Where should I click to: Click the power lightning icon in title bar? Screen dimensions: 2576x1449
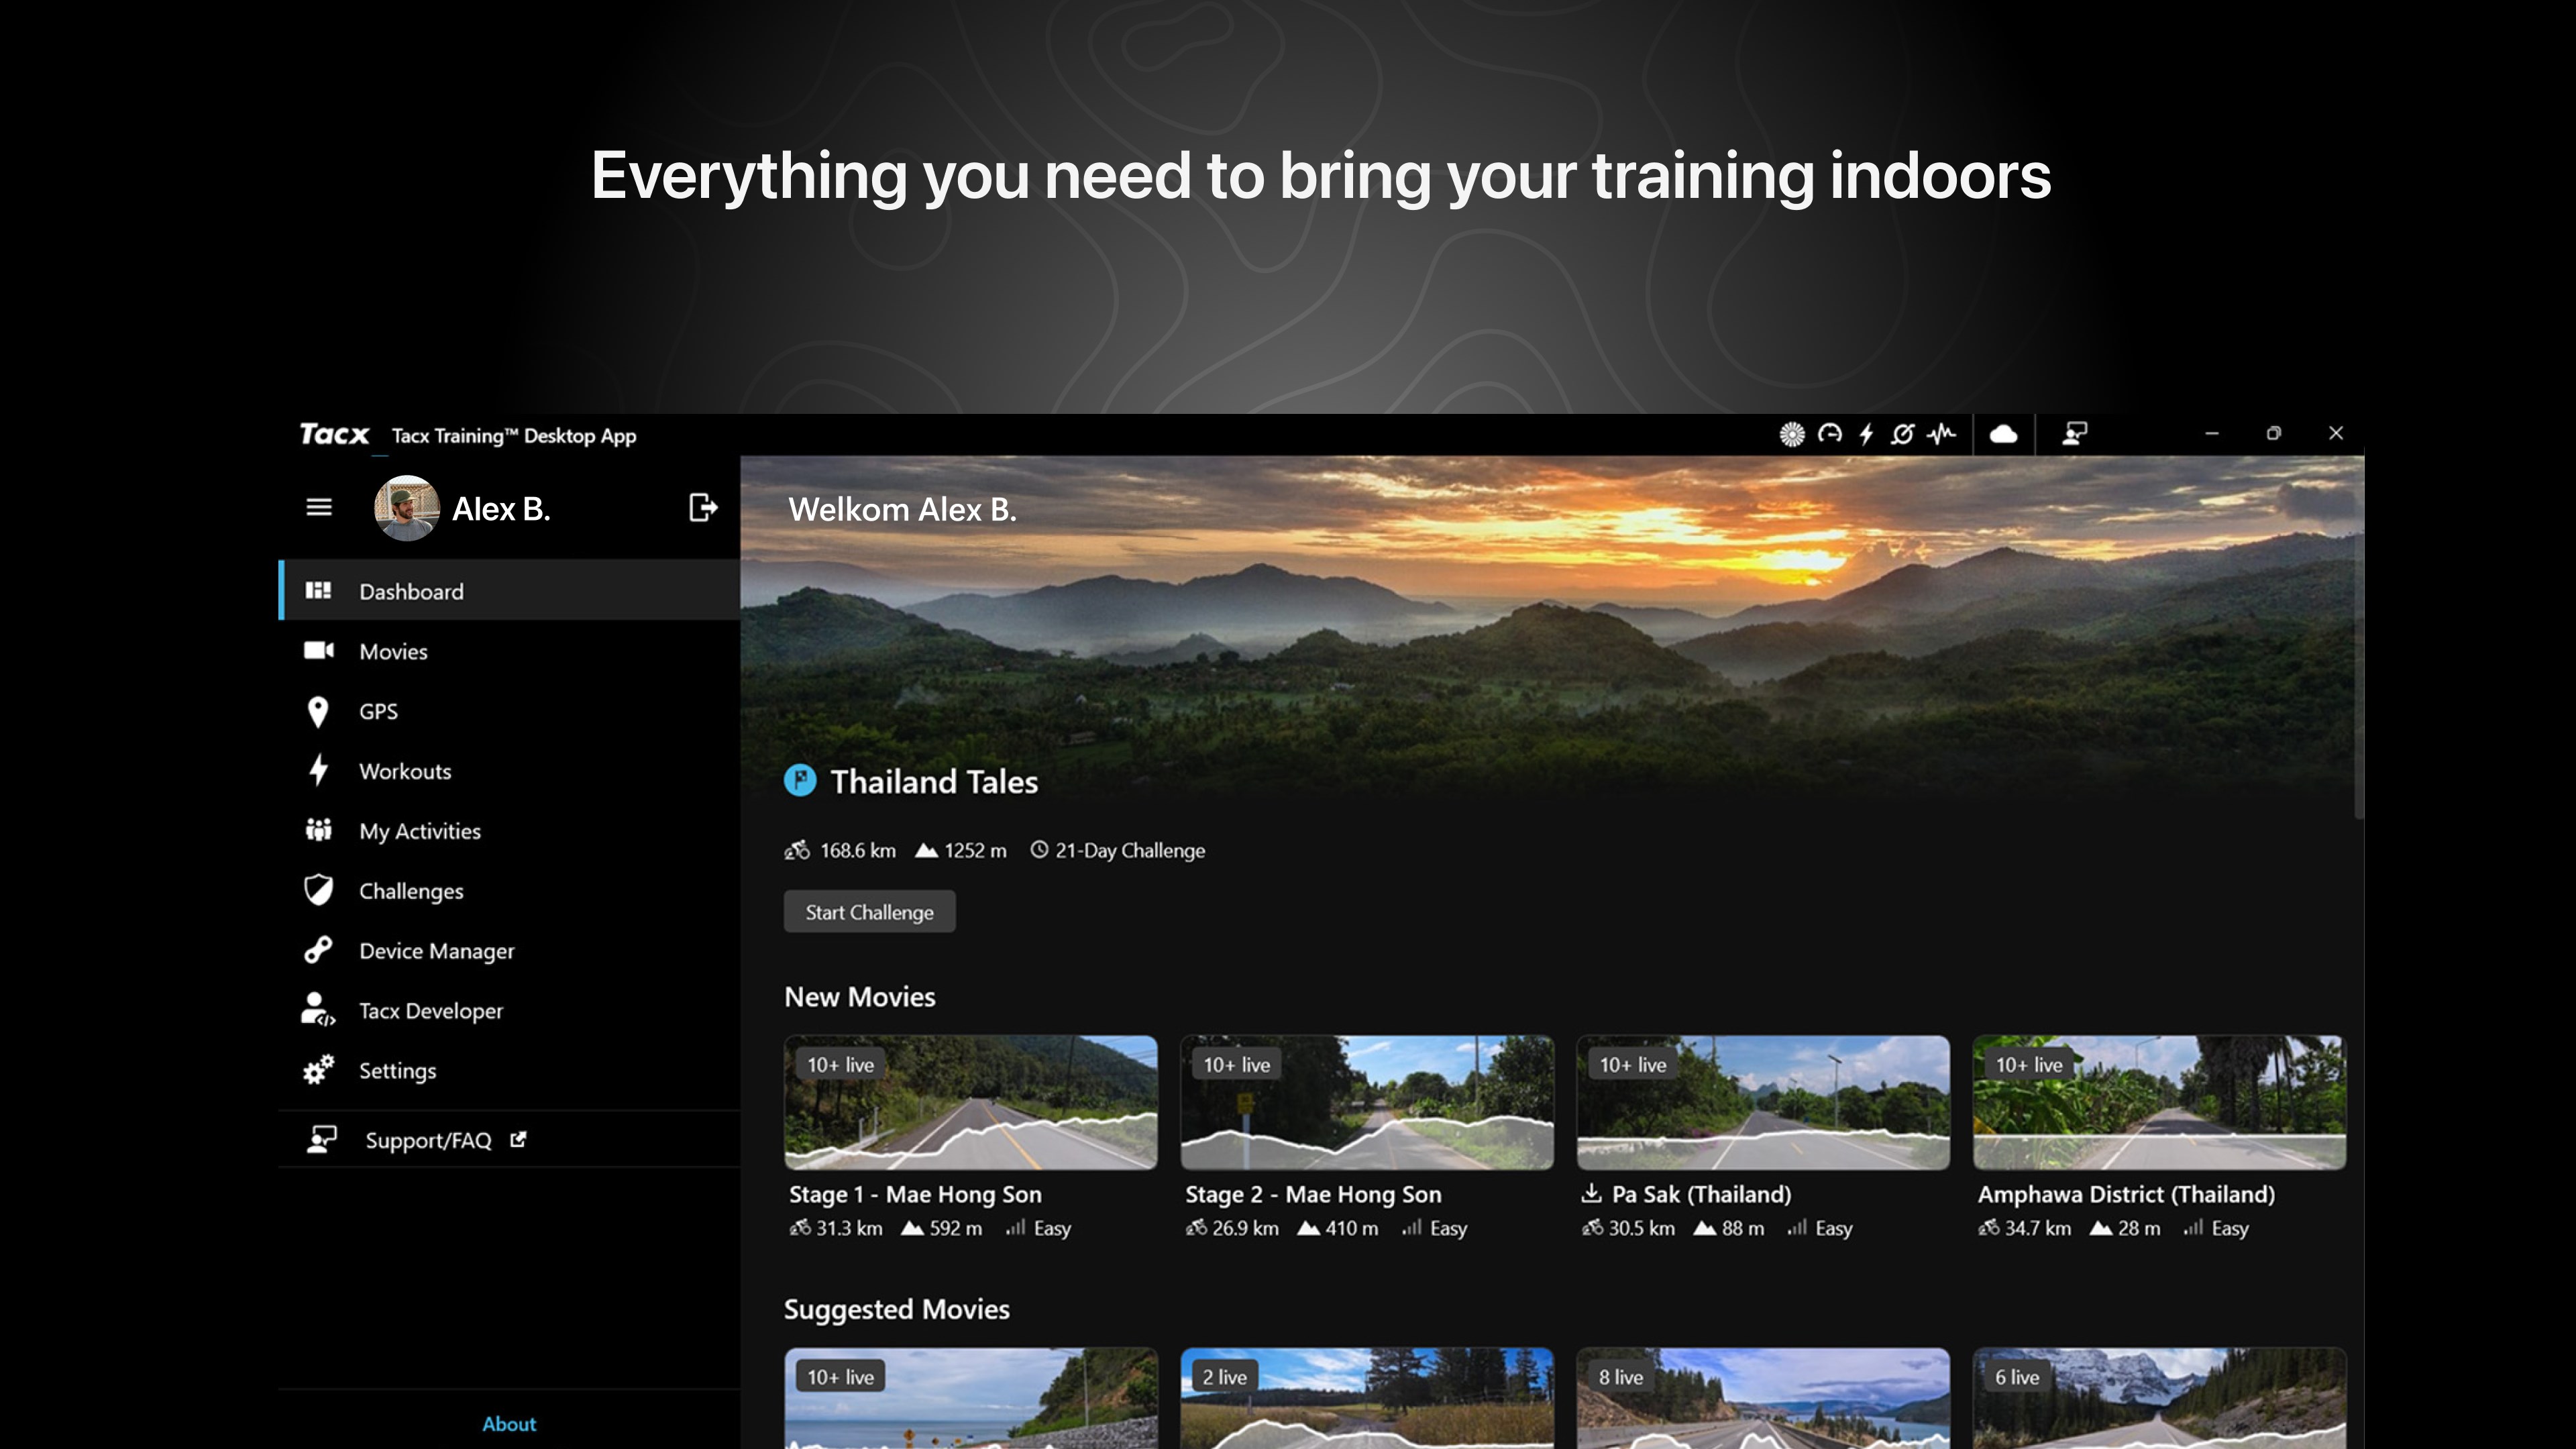(x=1866, y=434)
